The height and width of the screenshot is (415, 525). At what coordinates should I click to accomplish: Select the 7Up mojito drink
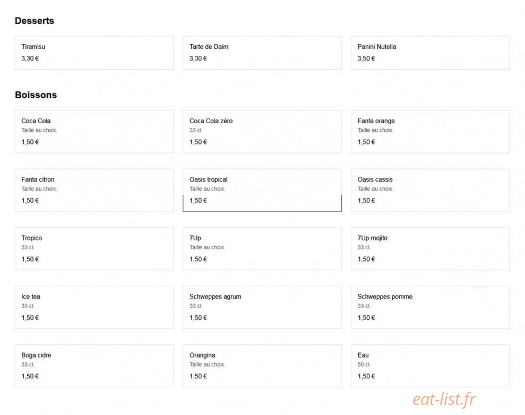431,249
